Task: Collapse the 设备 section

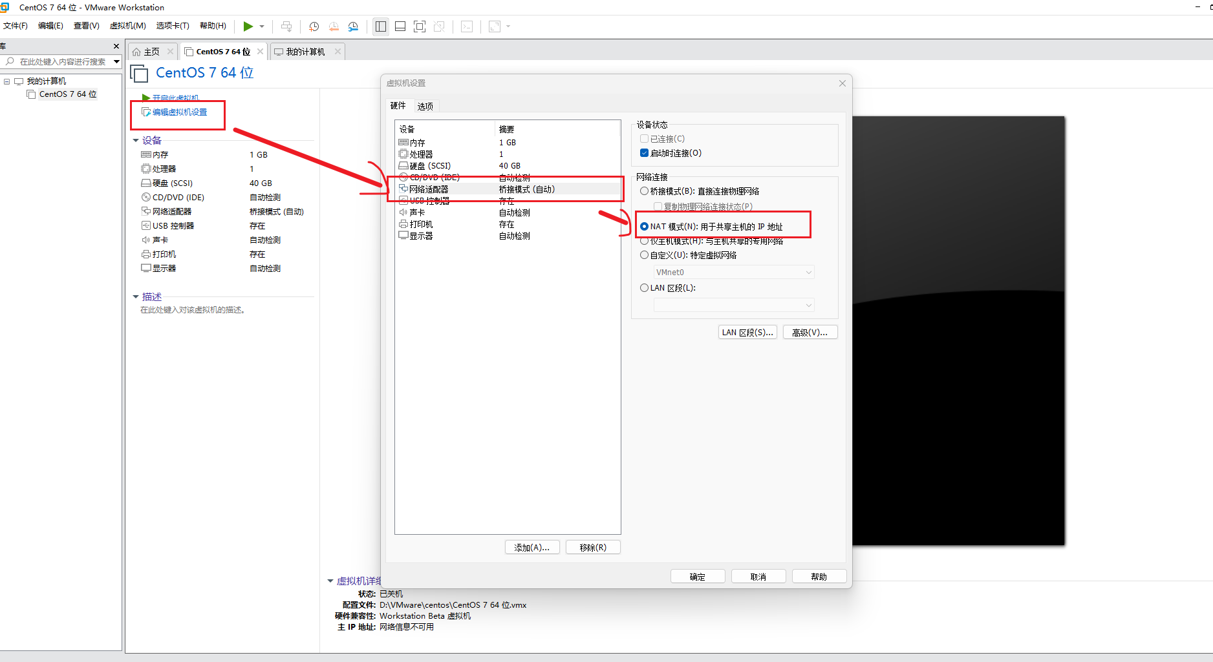Action: click(x=136, y=141)
